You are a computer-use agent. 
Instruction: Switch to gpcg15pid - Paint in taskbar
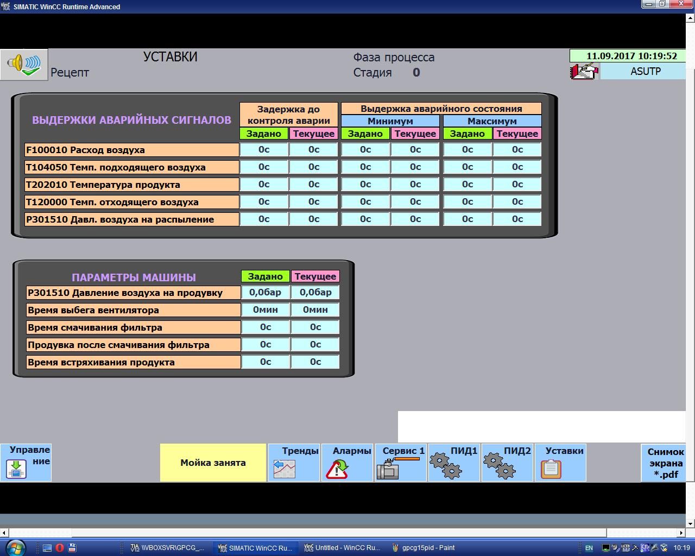(424, 548)
